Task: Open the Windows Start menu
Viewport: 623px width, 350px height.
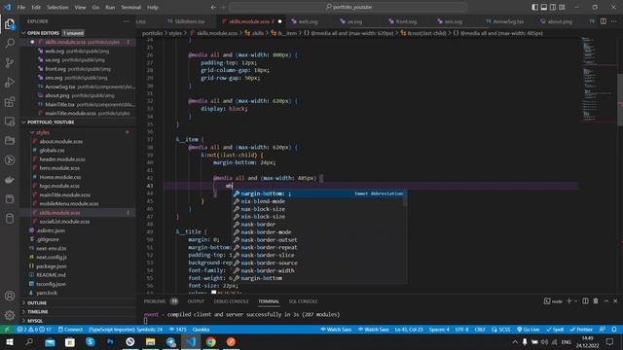Action: pyautogui.click(x=10, y=341)
